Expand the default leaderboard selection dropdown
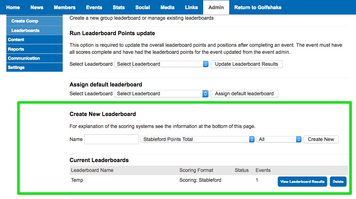Screen dimensions: 356x199 pos(161,94)
